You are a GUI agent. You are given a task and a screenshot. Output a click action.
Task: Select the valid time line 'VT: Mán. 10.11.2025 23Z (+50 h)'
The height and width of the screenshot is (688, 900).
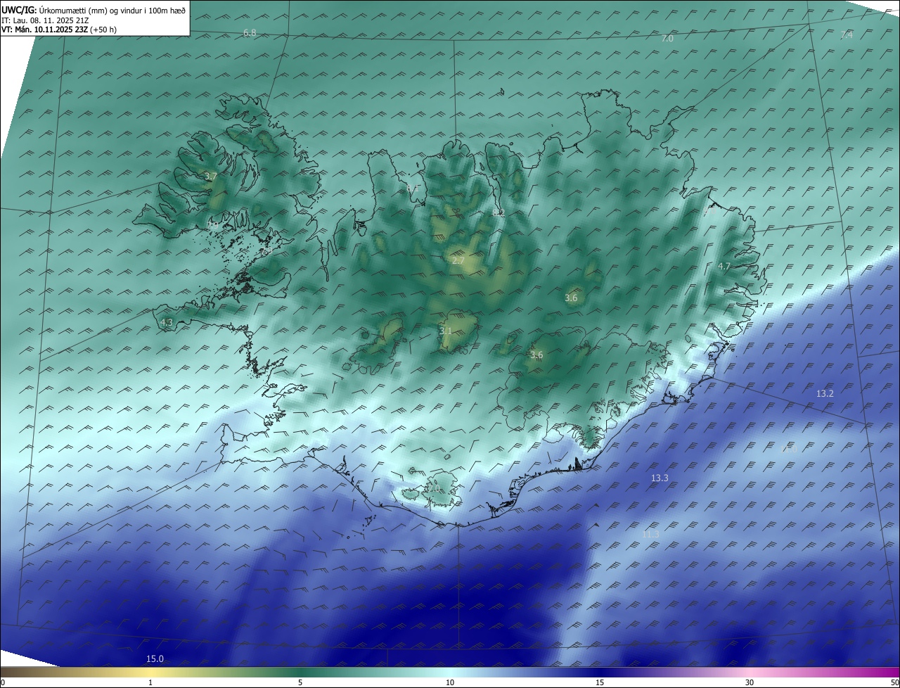click(60, 30)
